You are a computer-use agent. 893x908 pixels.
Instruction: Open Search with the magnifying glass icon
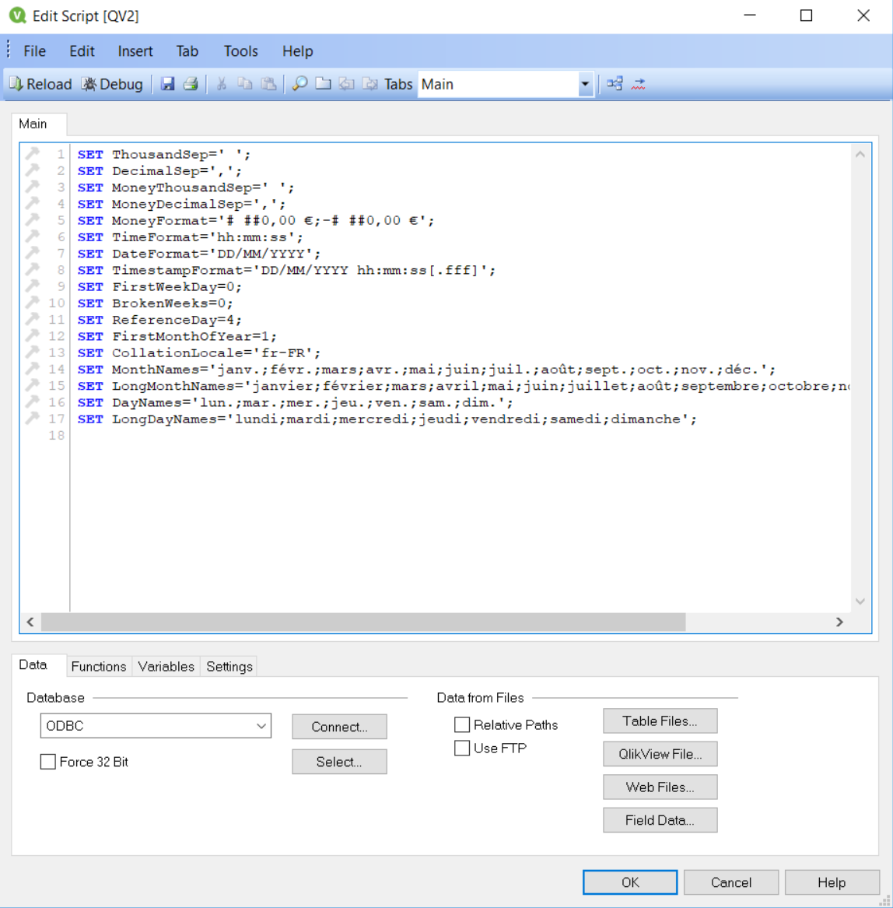300,85
